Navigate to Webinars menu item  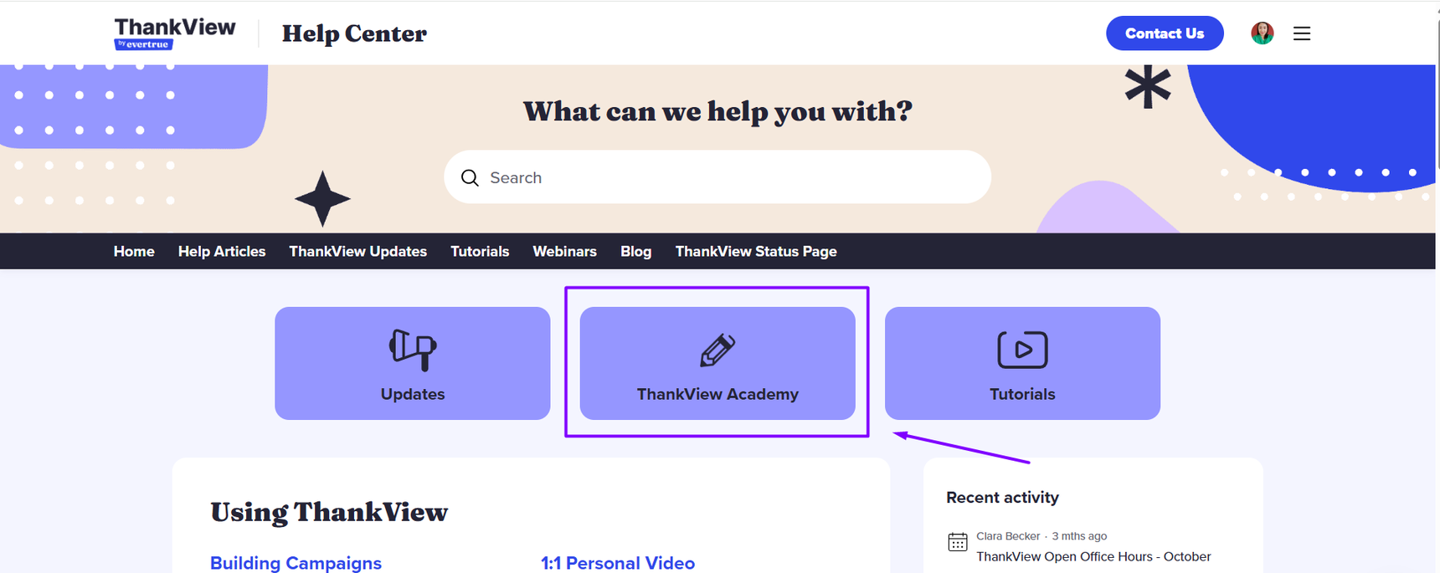[x=564, y=251]
